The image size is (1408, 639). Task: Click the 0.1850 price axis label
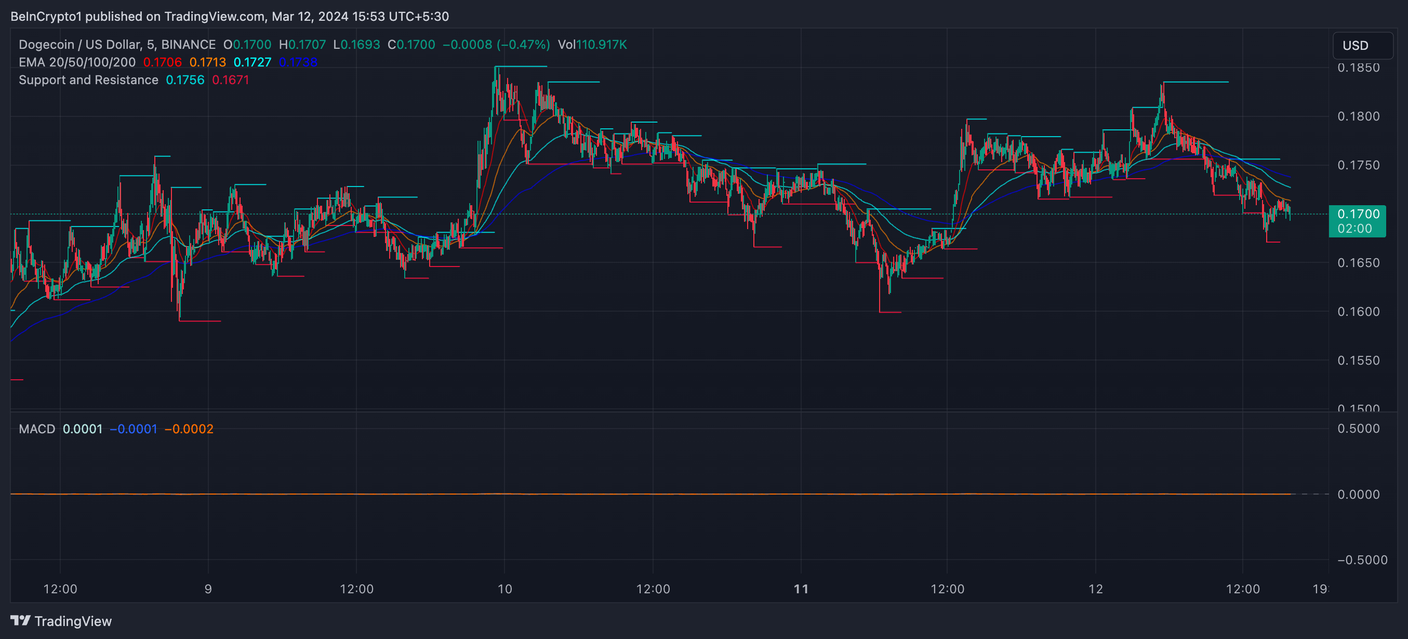click(x=1358, y=68)
